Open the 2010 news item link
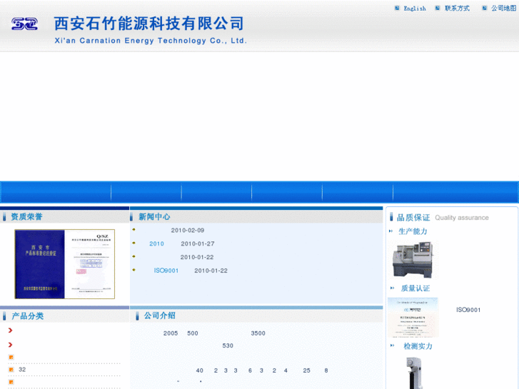This screenshot has height=389, width=519. point(156,244)
